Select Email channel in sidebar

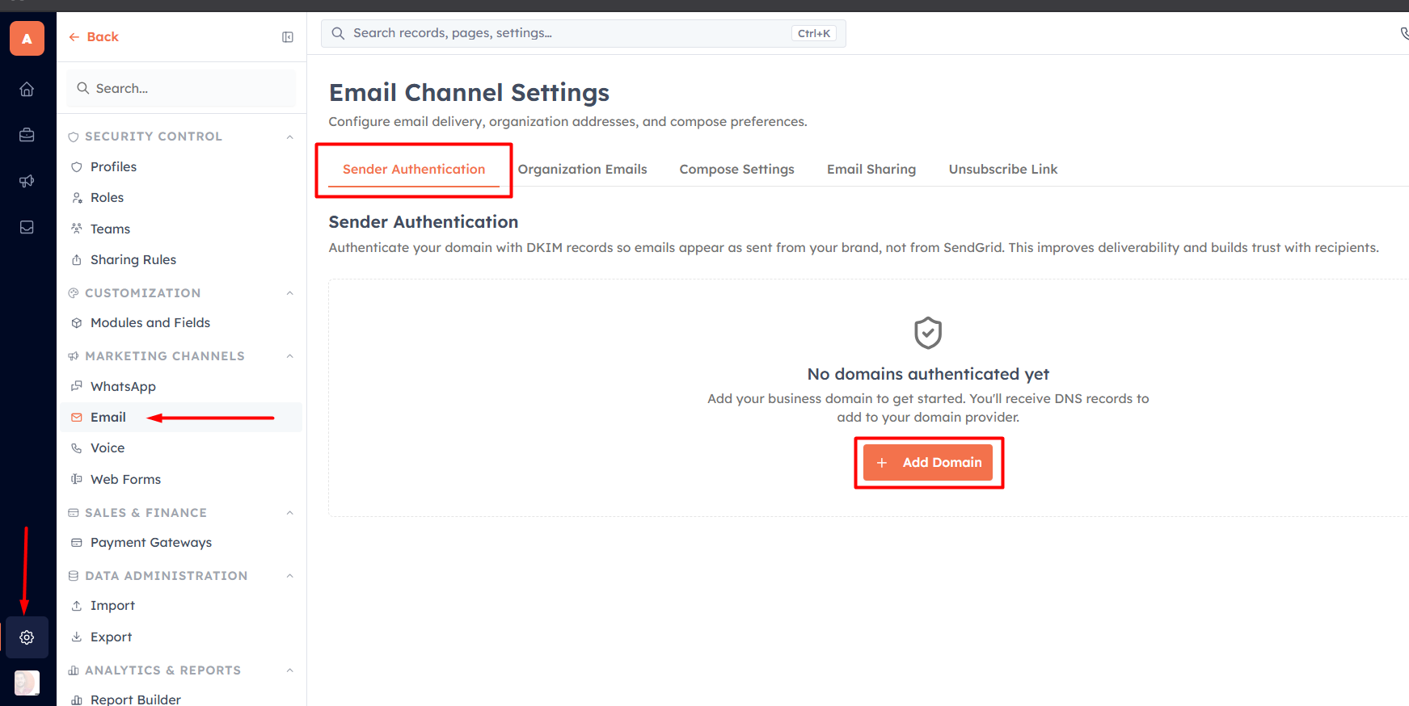(x=181, y=418)
